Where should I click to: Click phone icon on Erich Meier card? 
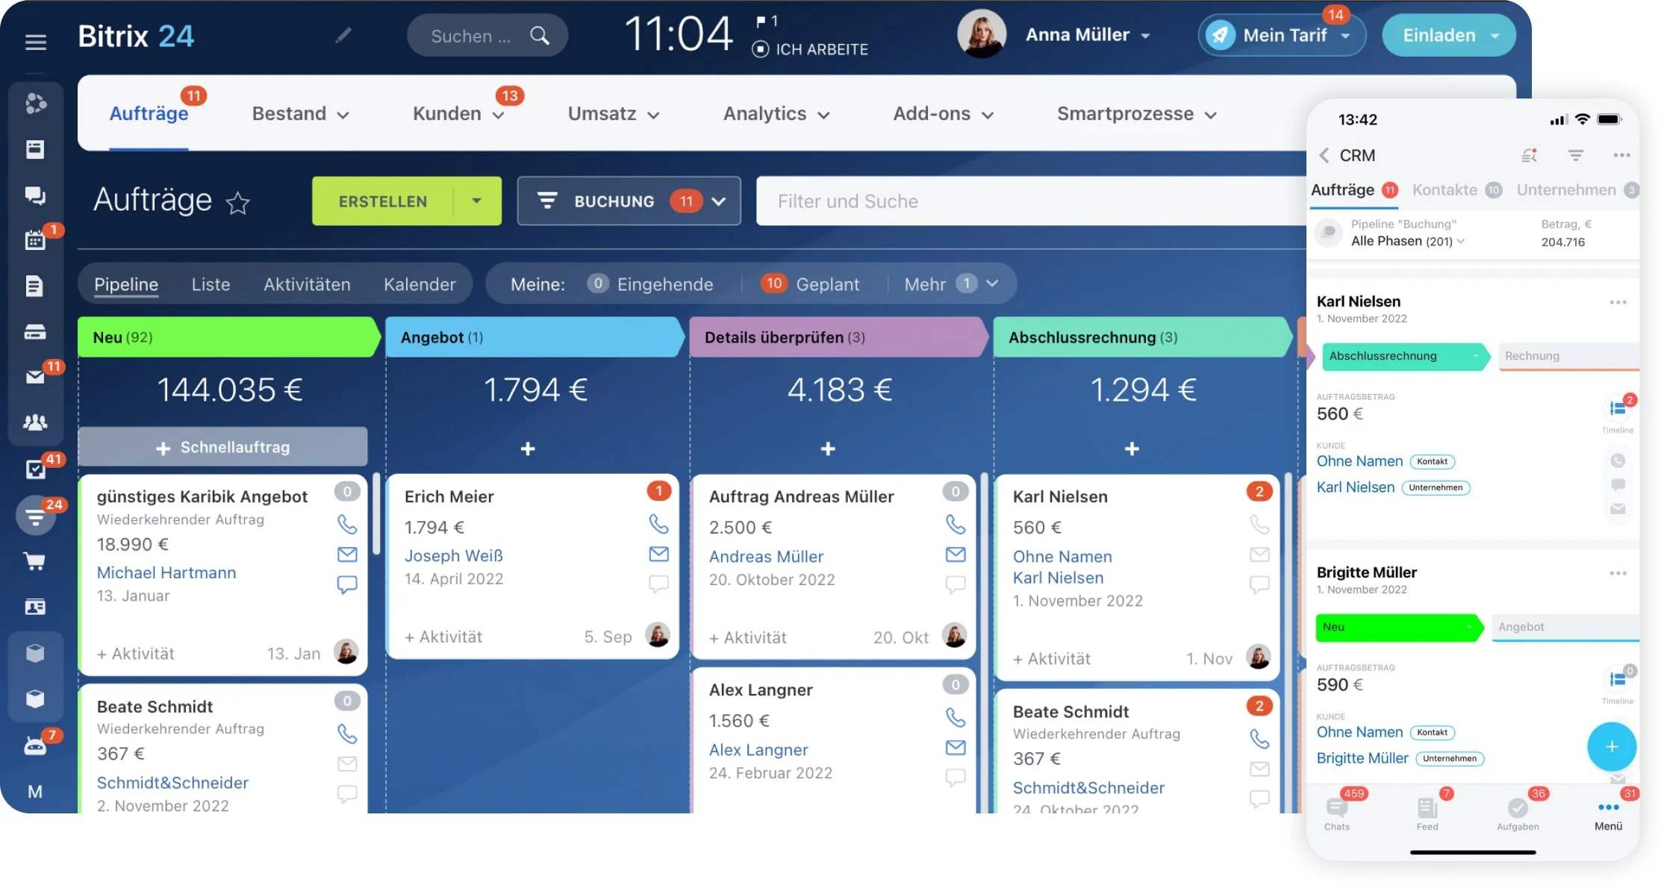(x=658, y=524)
